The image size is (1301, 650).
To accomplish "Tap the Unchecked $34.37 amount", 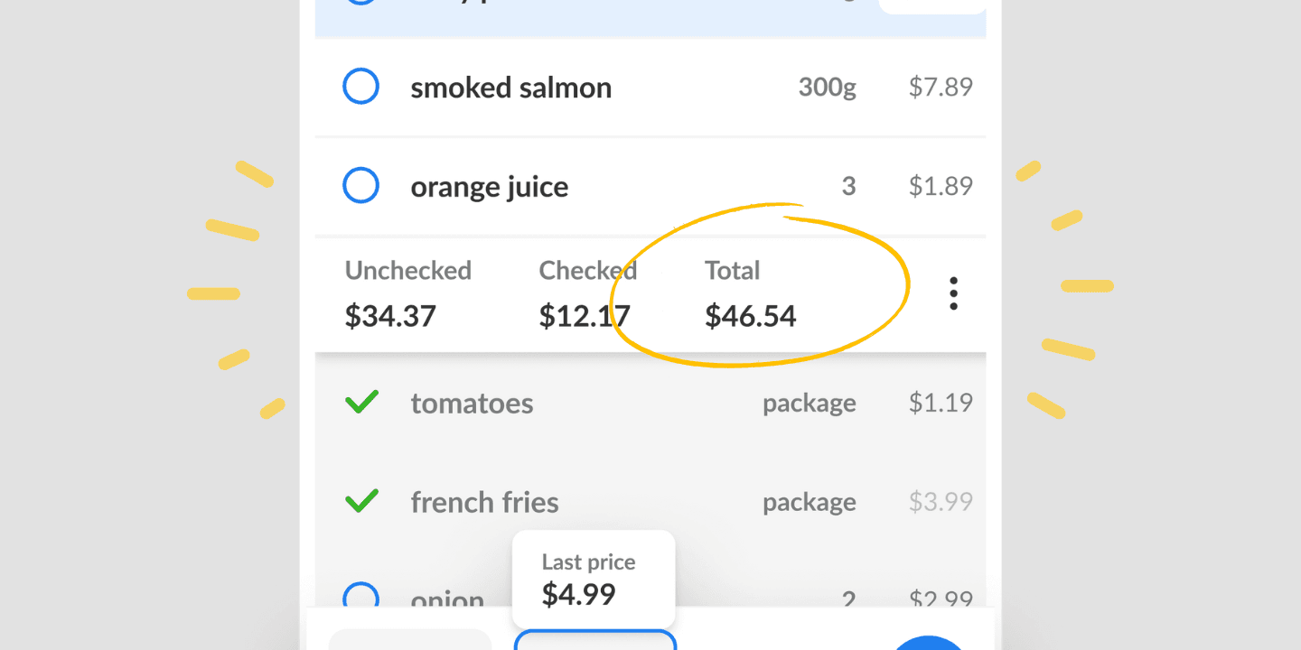I will [x=390, y=316].
